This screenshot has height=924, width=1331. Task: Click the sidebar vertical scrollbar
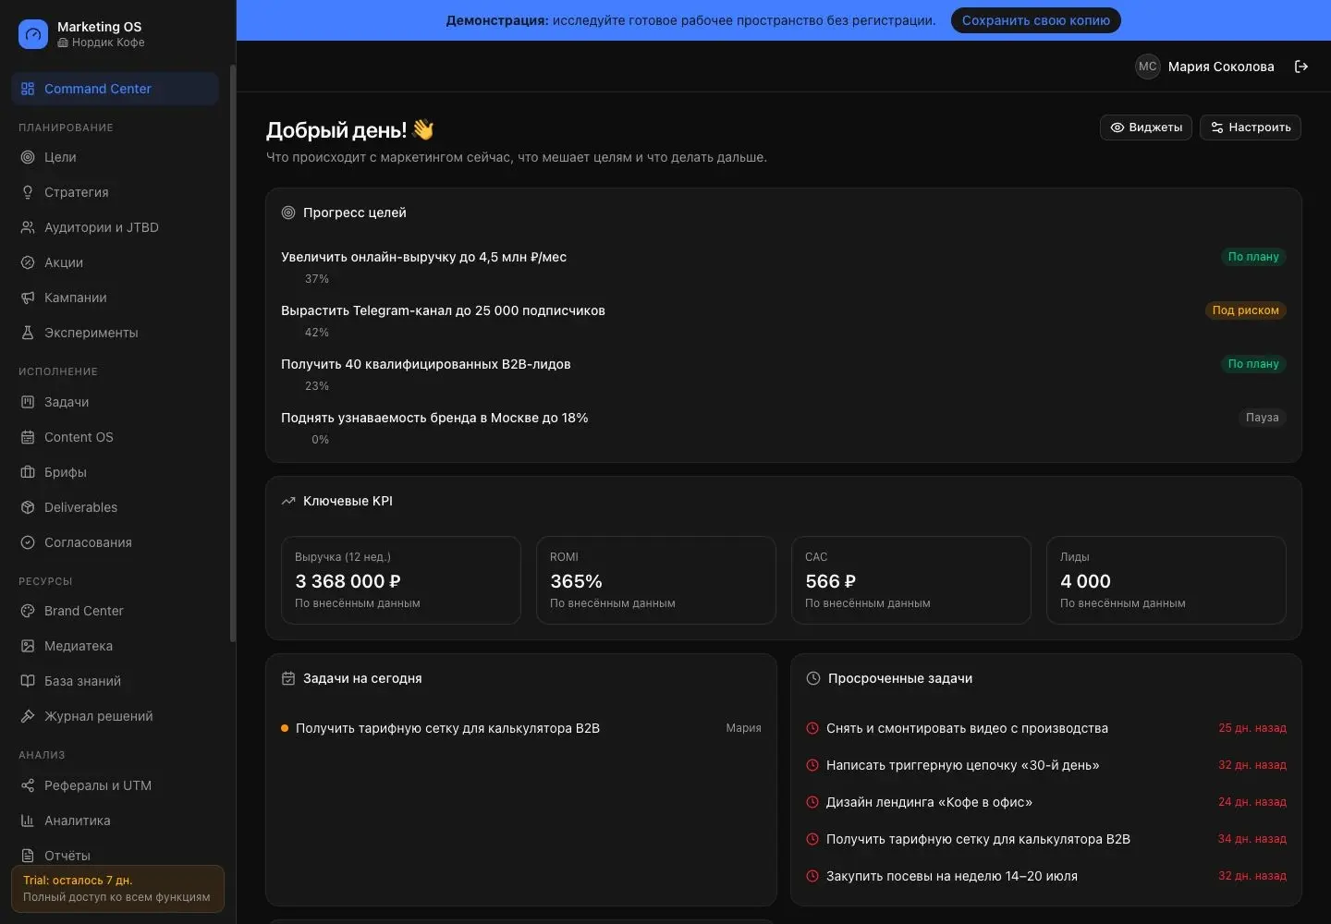point(233,353)
